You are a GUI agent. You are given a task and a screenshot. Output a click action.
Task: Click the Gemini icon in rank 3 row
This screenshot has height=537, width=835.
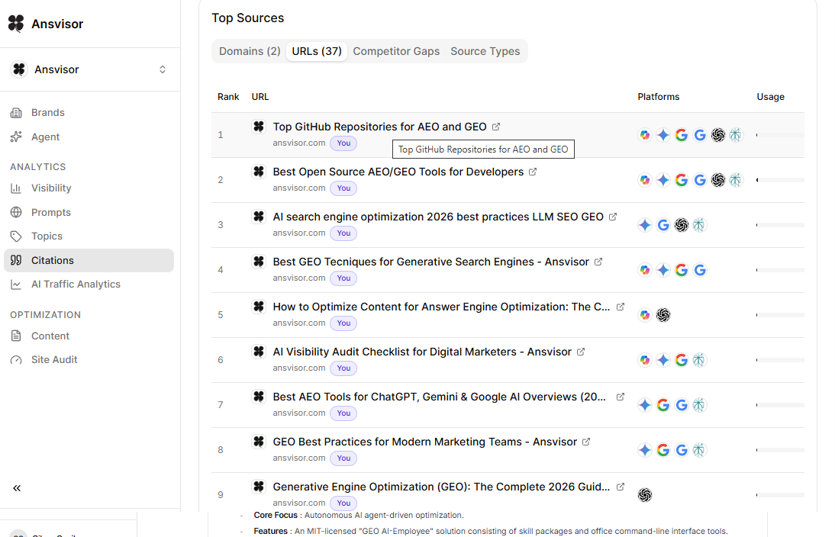pos(645,225)
